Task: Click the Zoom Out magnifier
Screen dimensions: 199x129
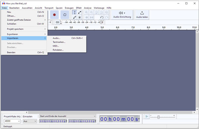Action: point(92,13)
